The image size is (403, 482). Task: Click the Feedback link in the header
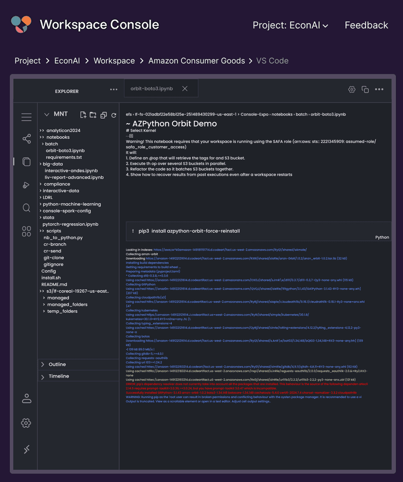click(366, 25)
